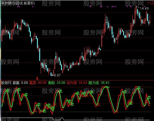Select the 平安银行(日线.前复权) chart title

tap(18, 3)
